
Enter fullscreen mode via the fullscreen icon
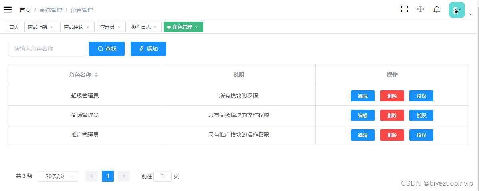(x=404, y=9)
